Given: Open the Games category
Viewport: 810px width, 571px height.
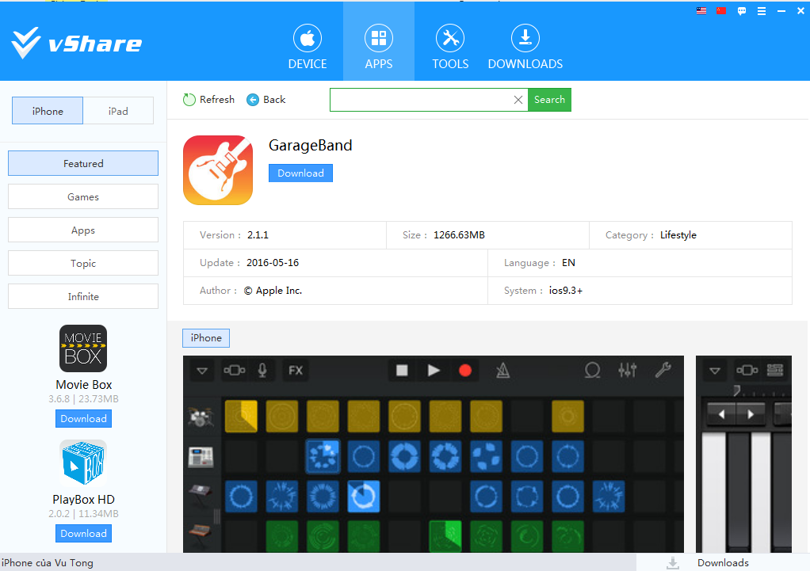Looking at the screenshot, I should pos(83,197).
